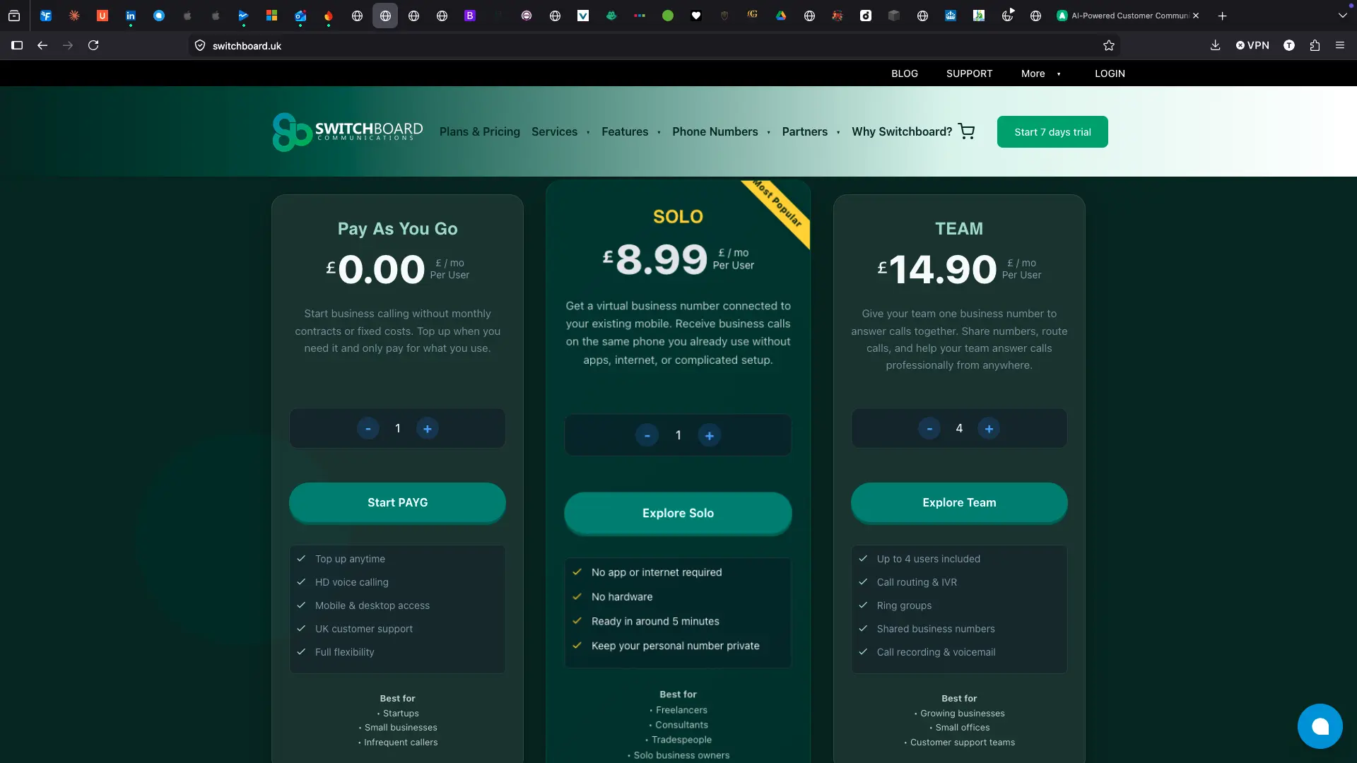This screenshot has height=763, width=1357.
Task: Switch to the Microsoft logo tab
Action: [271, 16]
